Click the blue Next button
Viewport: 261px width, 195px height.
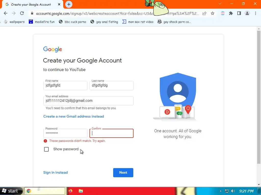coord(123,173)
